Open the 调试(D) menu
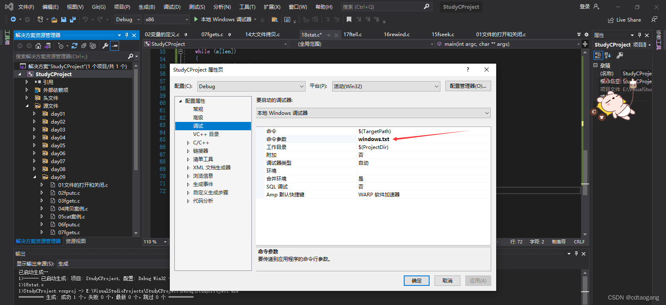 172,7
